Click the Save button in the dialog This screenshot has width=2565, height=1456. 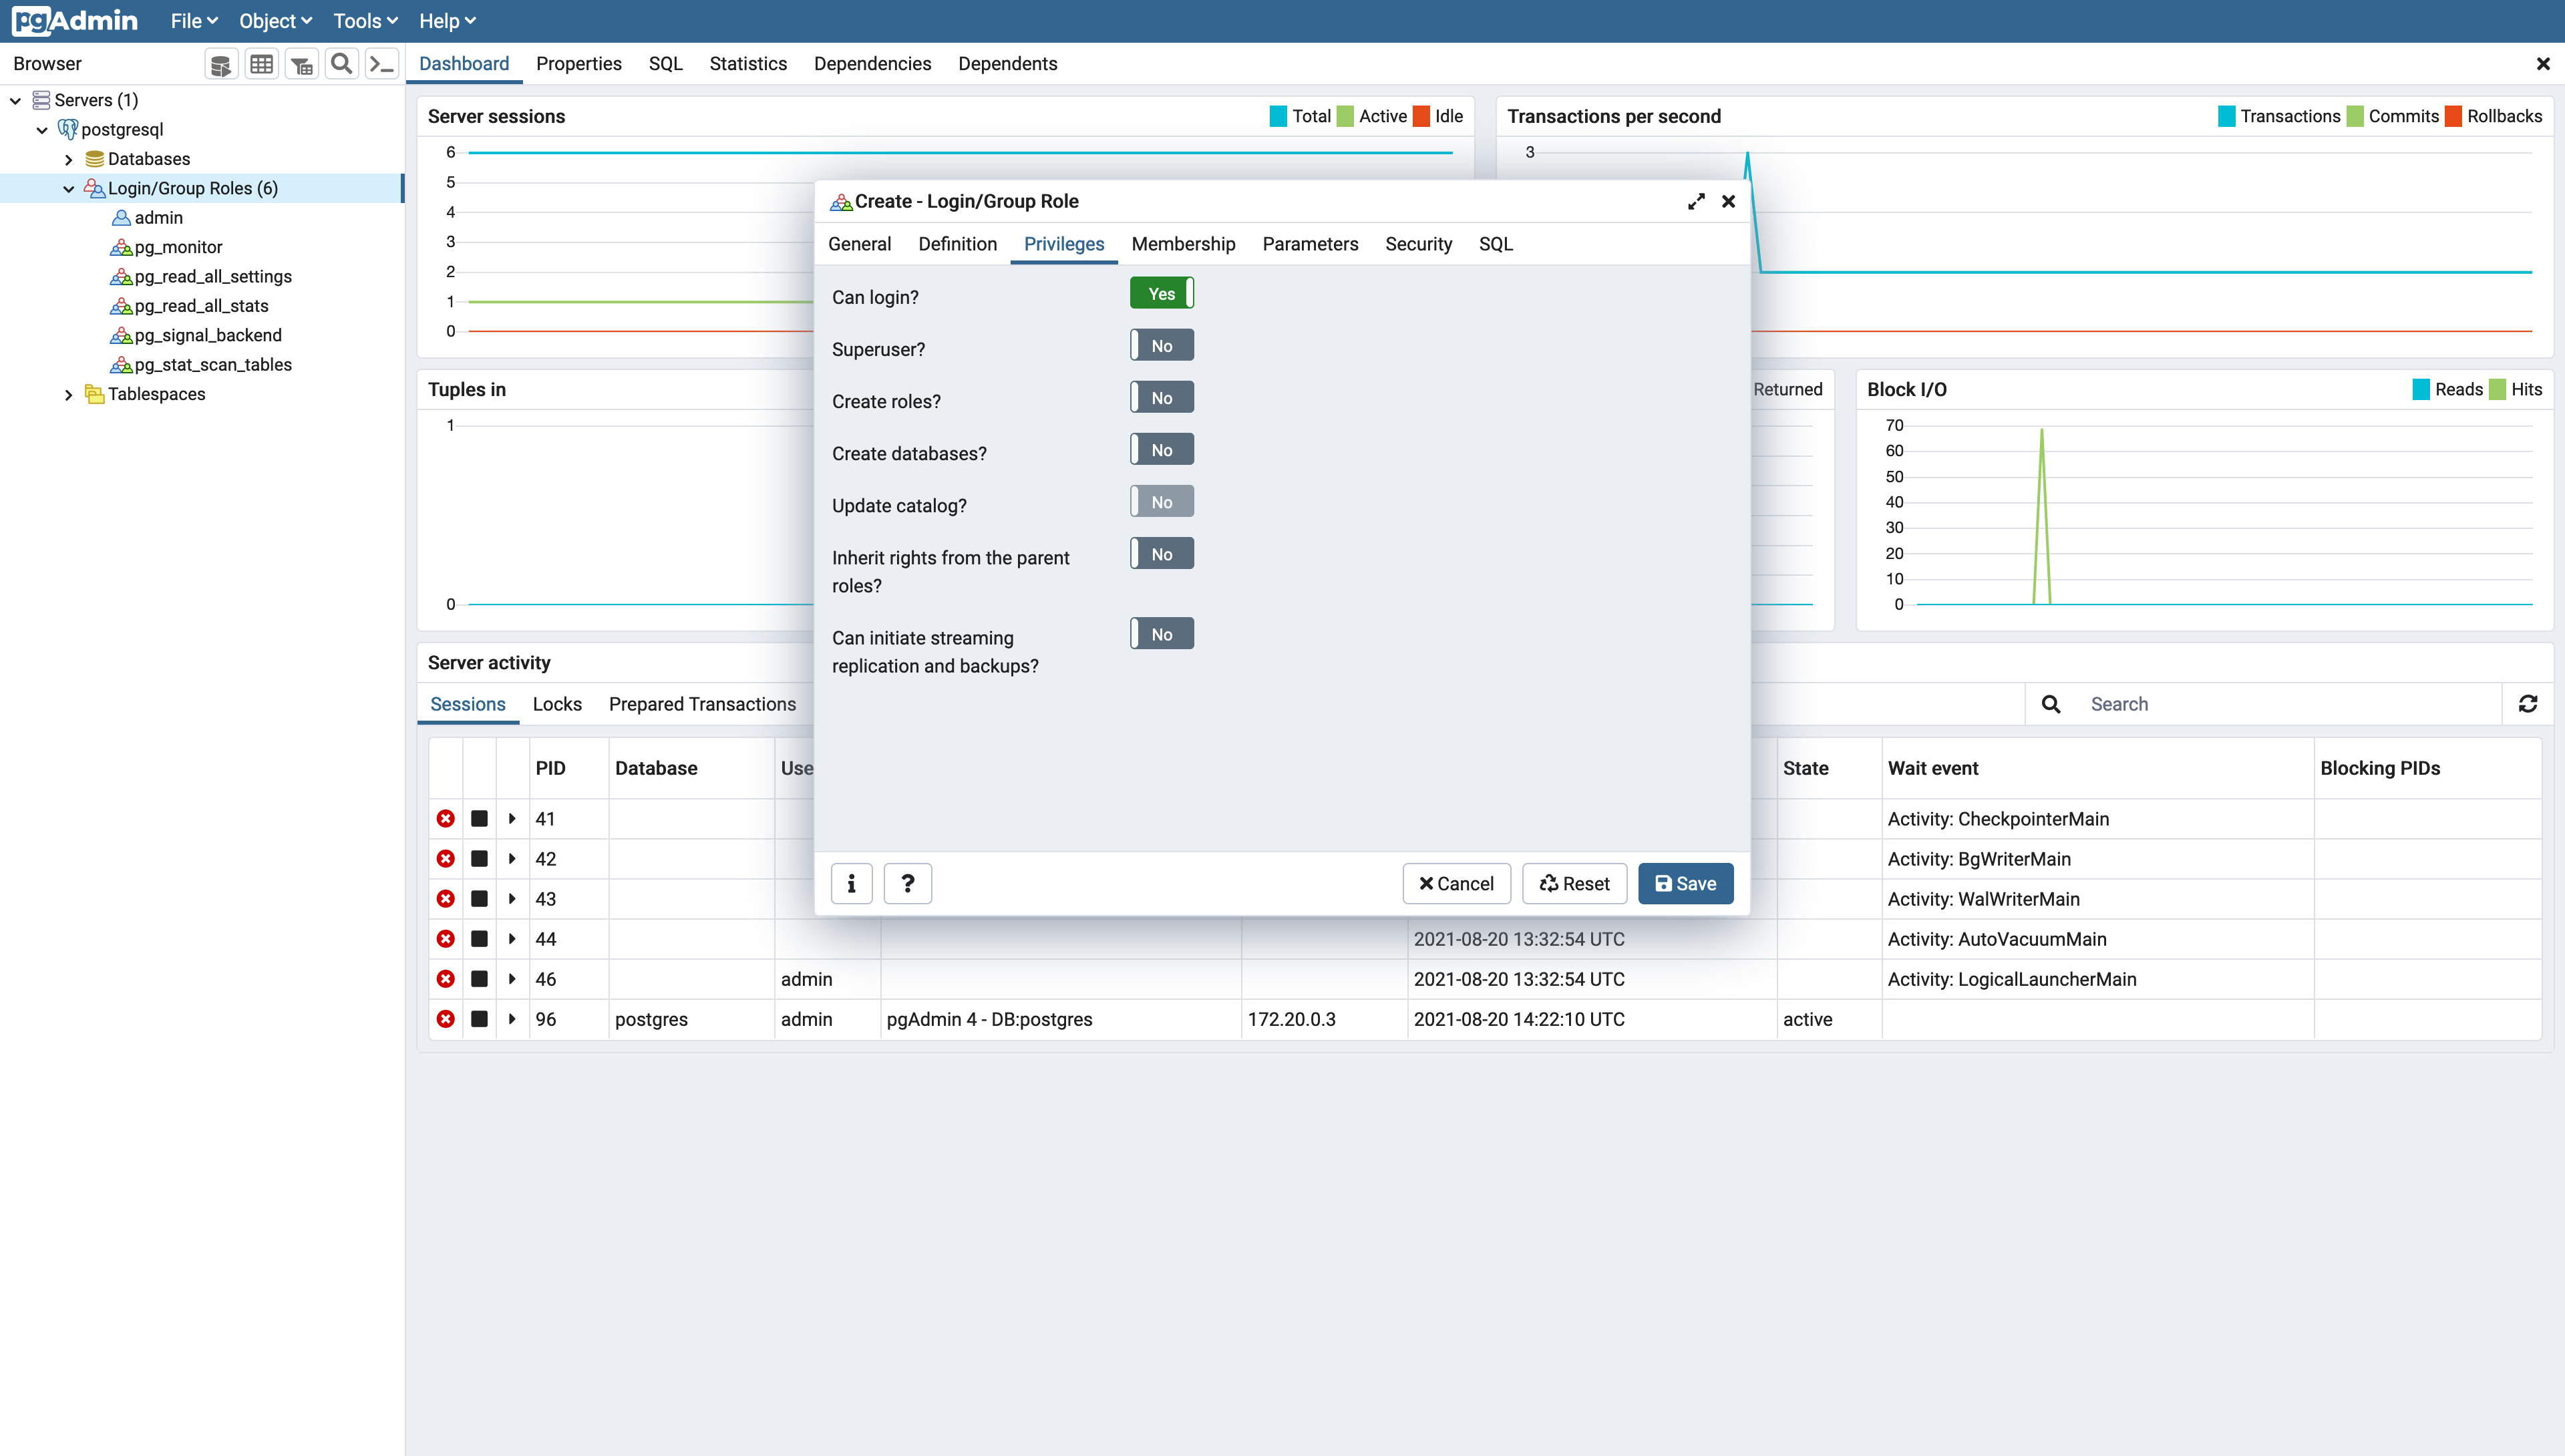pyautogui.click(x=1685, y=883)
